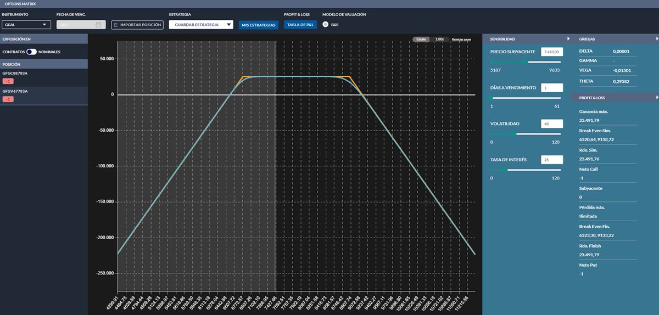This screenshot has width=659, height=315.
Task: Open the Tabla de P&L
Action: pos(300,25)
